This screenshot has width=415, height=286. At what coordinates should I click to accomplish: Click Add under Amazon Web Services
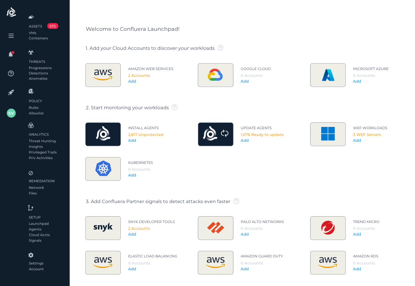click(x=132, y=81)
